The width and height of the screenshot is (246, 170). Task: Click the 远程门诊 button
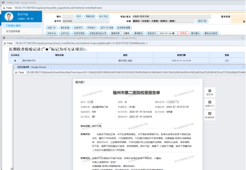coord(52,28)
